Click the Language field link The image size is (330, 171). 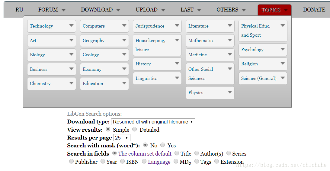159,162
